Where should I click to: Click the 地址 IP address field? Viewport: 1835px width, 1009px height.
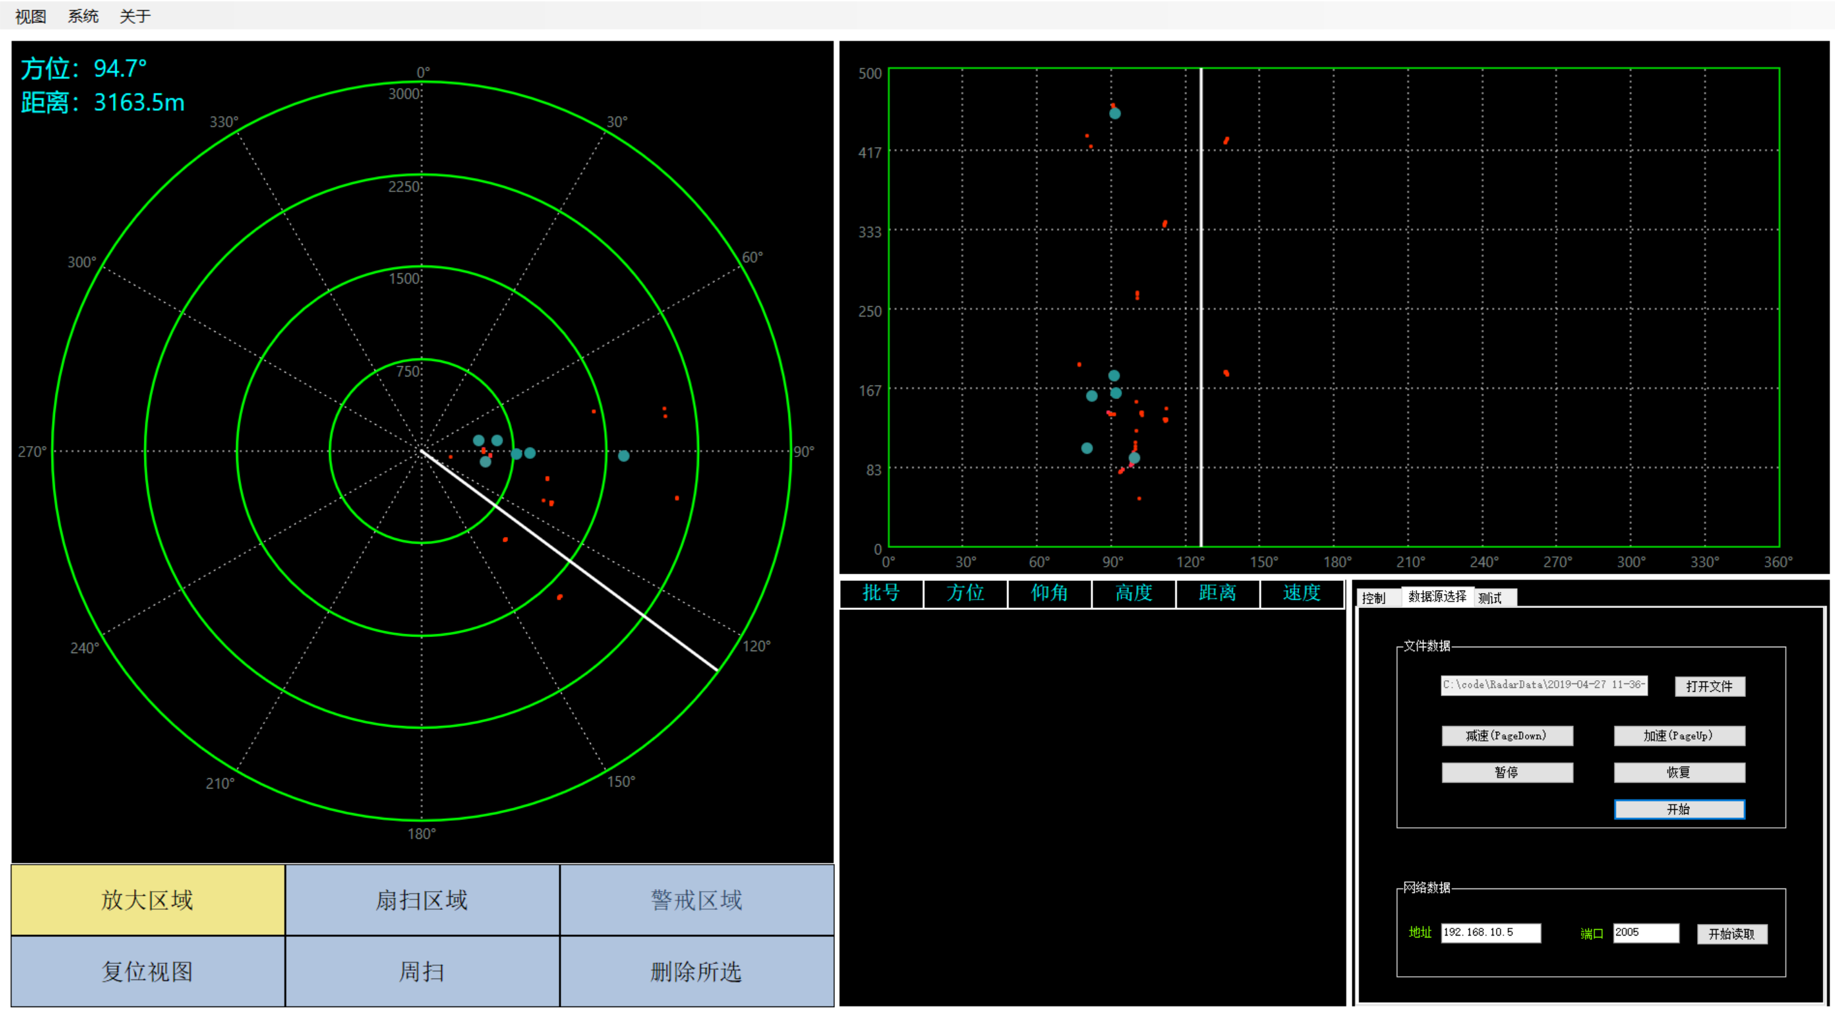click(x=1489, y=932)
